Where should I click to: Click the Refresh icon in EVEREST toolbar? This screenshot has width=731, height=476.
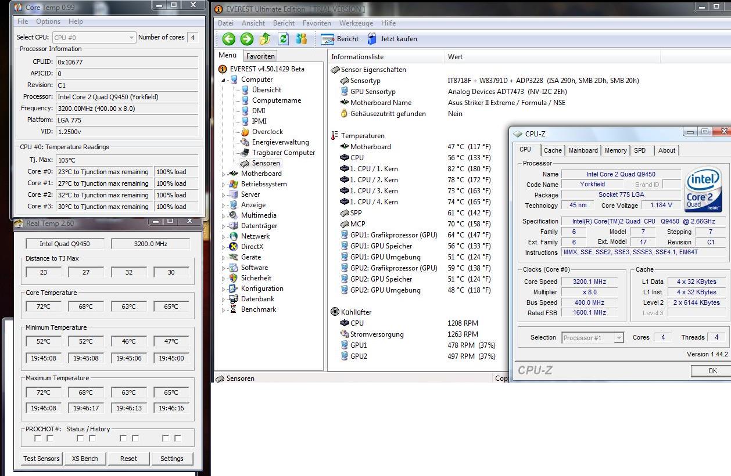click(x=283, y=39)
